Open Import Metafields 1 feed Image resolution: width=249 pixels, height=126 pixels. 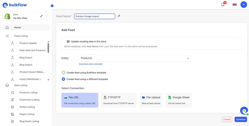[30, 79]
